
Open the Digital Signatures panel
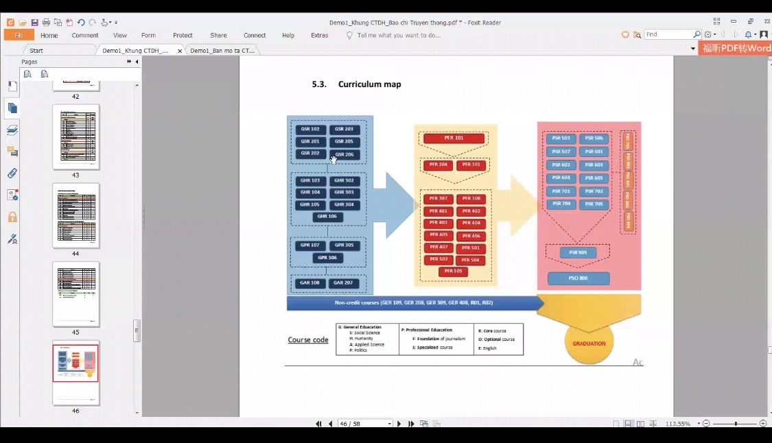pyautogui.click(x=12, y=239)
